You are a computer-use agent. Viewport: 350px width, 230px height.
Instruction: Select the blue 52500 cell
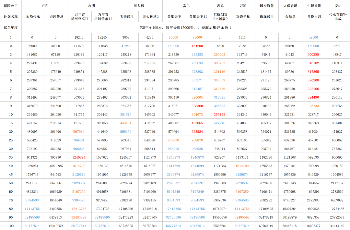313,38
